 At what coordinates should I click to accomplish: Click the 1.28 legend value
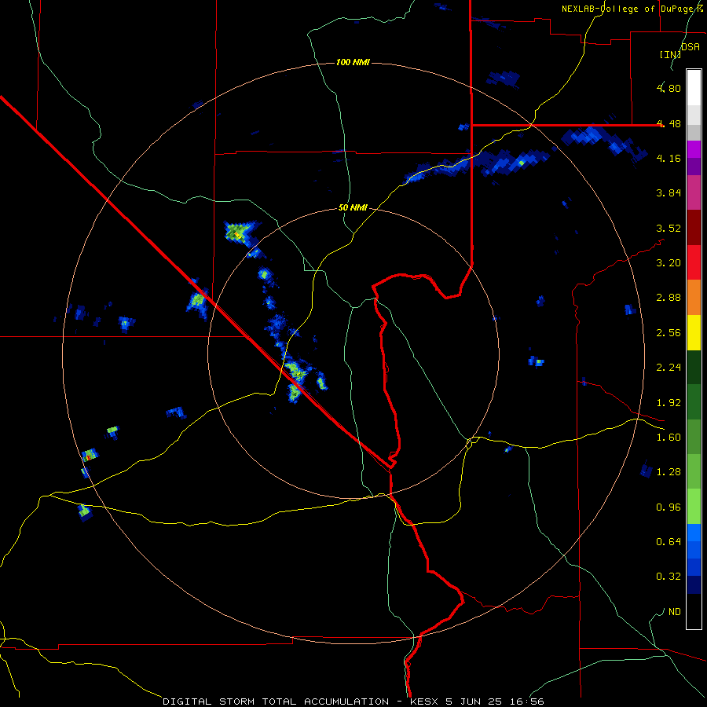click(669, 472)
